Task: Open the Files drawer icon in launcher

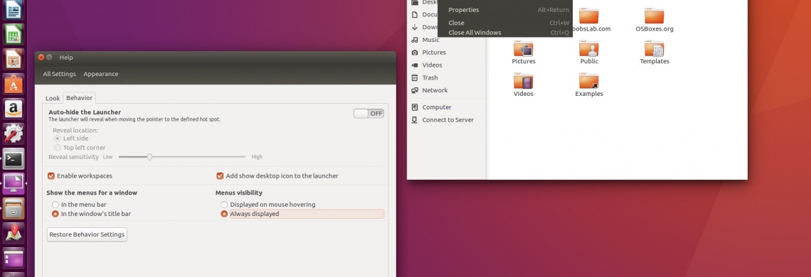Action: 14,208
